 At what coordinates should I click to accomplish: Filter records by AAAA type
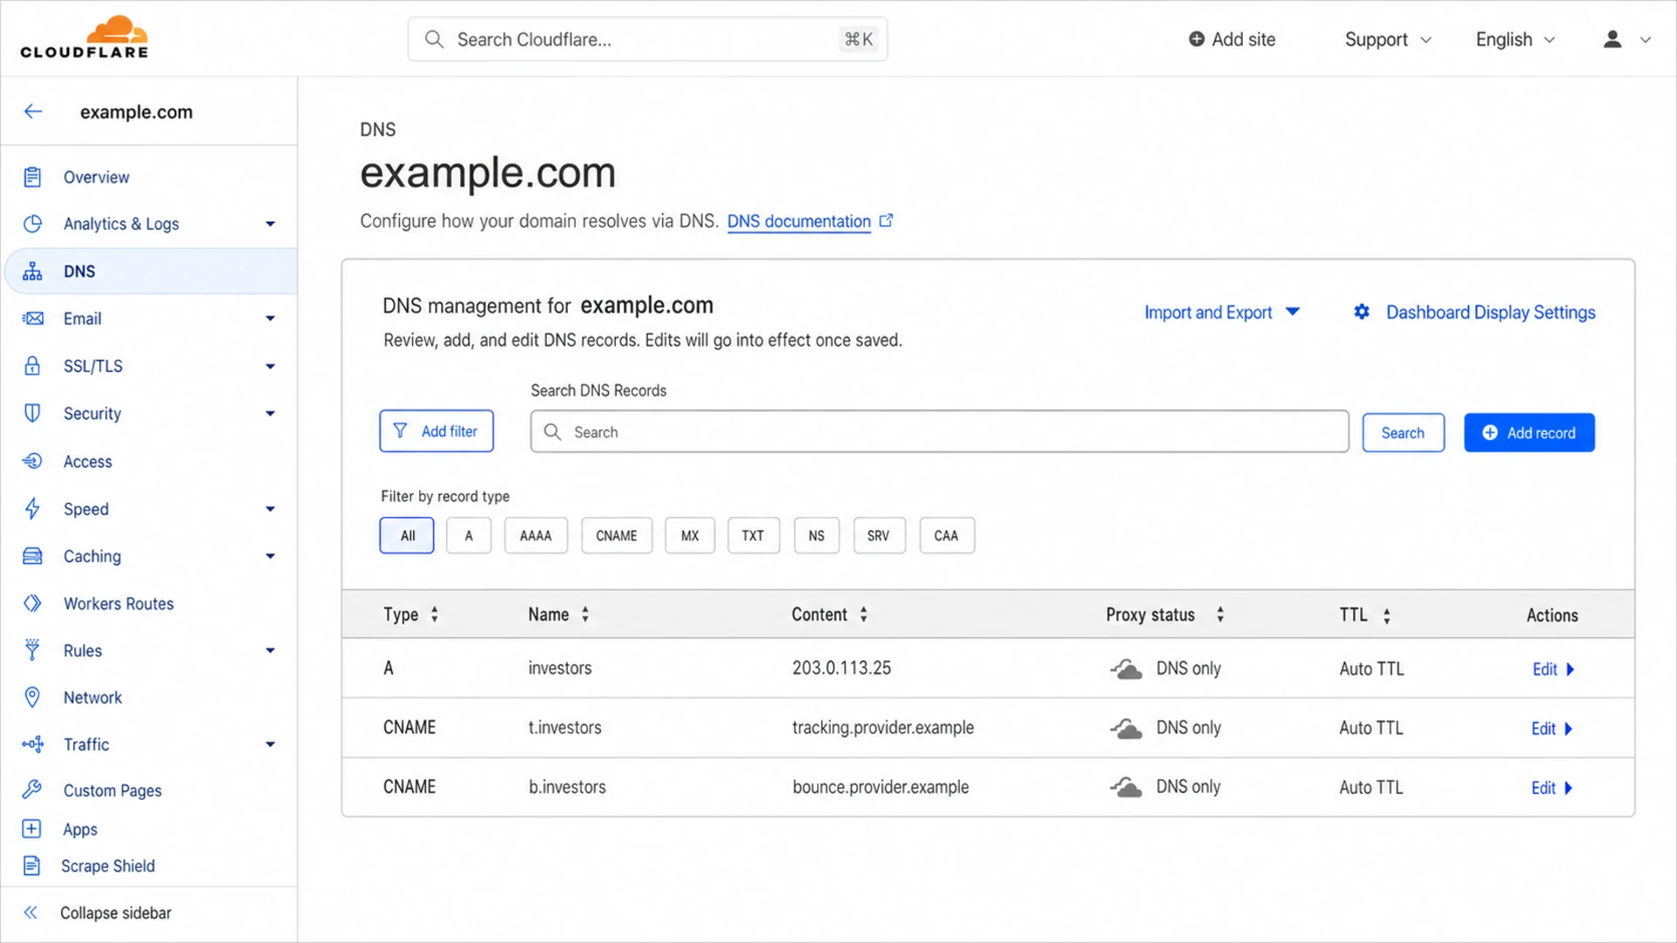click(x=536, y=535)
